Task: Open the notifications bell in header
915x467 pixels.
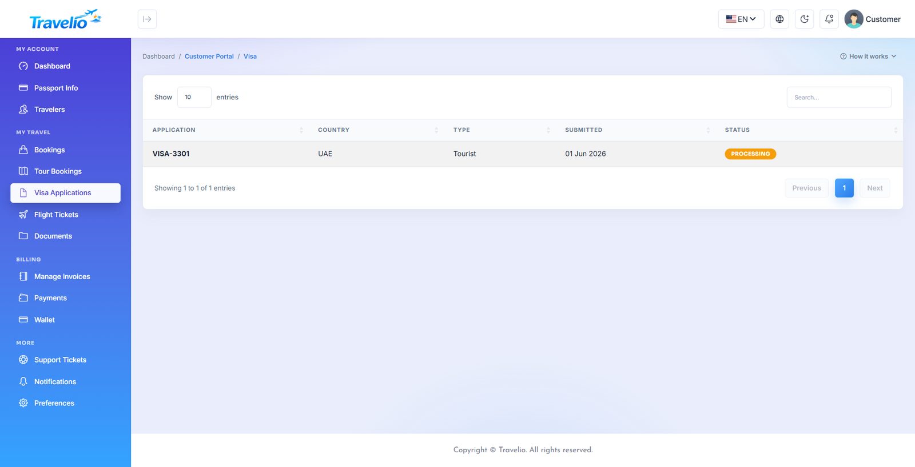Action: pyautogui.click(x=829, y=19)
